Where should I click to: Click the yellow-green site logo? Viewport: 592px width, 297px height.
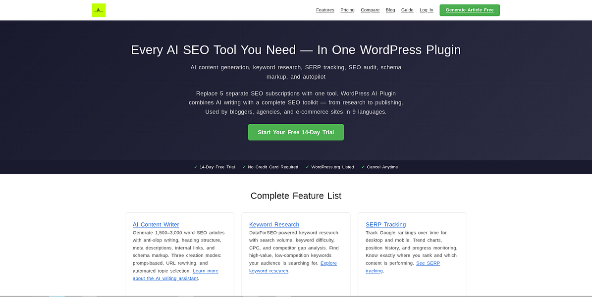tap(99, 10)
